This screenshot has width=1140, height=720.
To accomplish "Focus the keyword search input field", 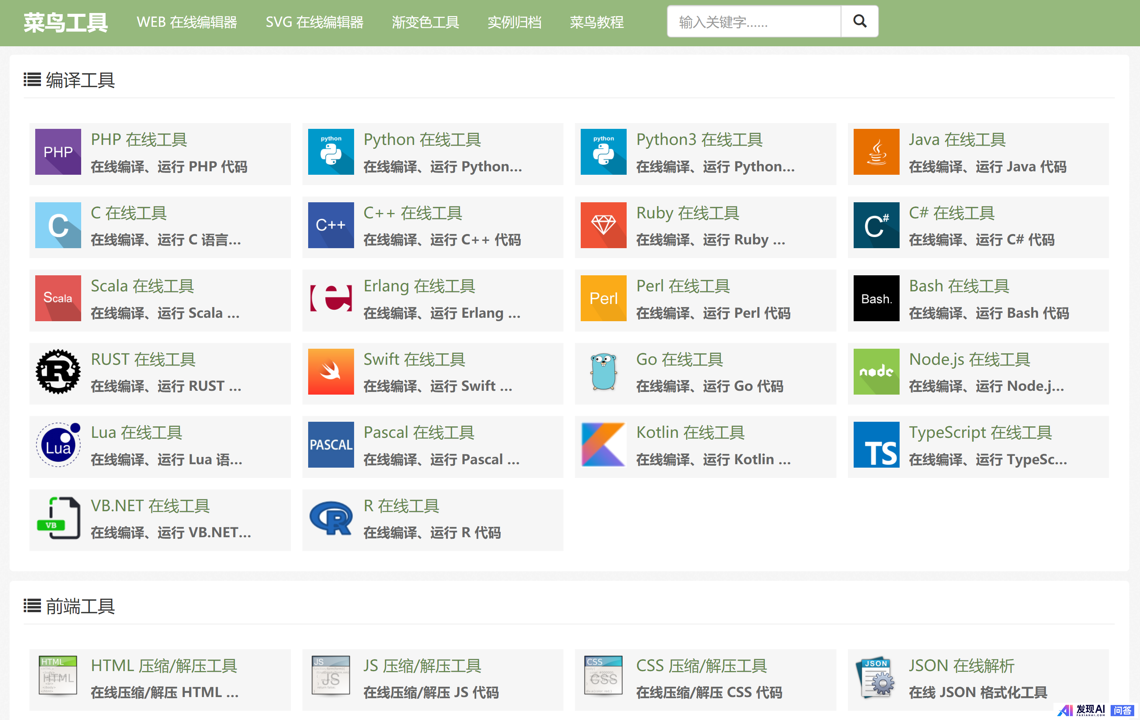I will coord(754,21).
